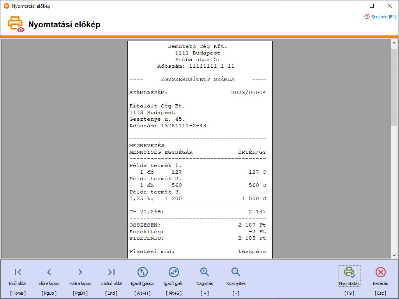
Task: Click the Hátra lapoz right chevron icon
Action: pyautogui.click(x=80, y=272)
